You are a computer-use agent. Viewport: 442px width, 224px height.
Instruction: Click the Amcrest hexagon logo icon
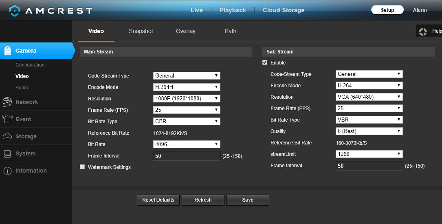(15, 11)
